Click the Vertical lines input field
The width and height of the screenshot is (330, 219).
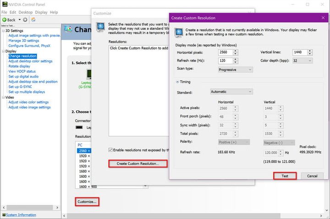[300, 52]
